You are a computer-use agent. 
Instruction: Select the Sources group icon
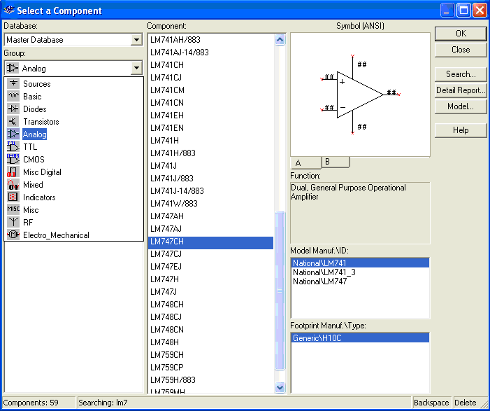(13, 84)
